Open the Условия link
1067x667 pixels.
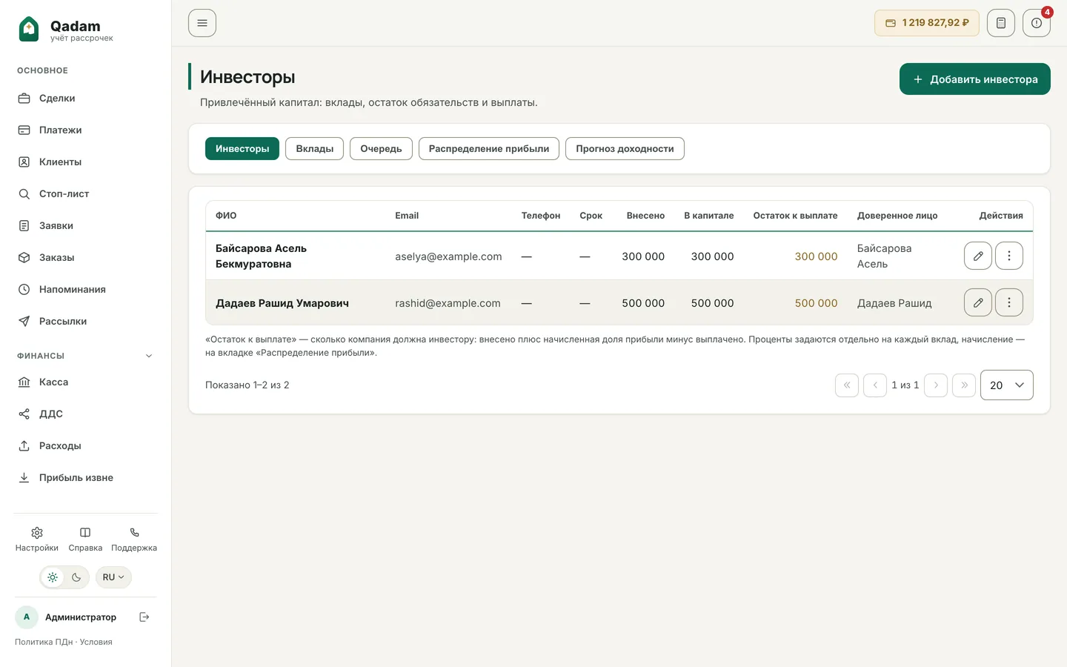click(96, 642)
